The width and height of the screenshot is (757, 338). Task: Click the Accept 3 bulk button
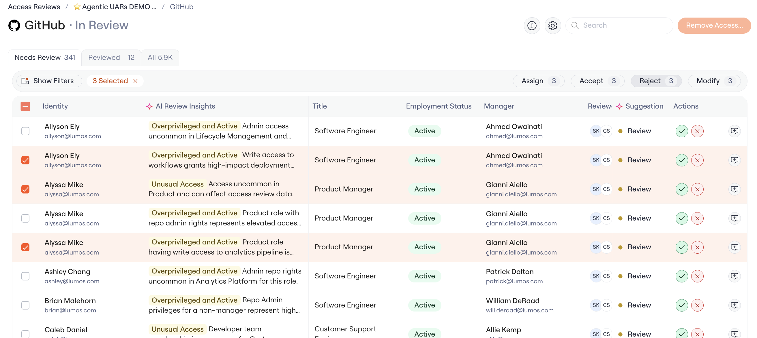tap(597, 81)
